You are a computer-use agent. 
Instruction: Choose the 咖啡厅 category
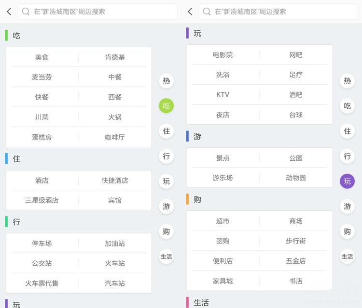pyautogui.click(x=115, y=137)
